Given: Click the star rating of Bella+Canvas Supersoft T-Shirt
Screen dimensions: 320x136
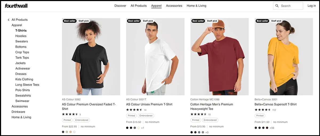Looking at the screenshot, I should (x=263, y=110).
